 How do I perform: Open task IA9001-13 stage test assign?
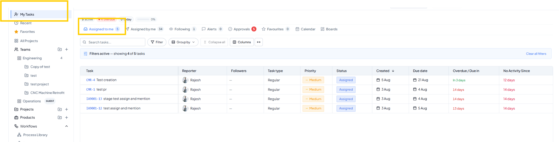point(118,99)
